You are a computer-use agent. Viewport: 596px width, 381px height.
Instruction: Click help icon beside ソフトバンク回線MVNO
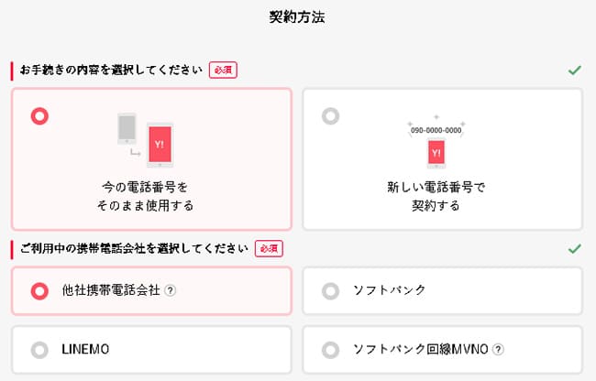tap(499, 349)
